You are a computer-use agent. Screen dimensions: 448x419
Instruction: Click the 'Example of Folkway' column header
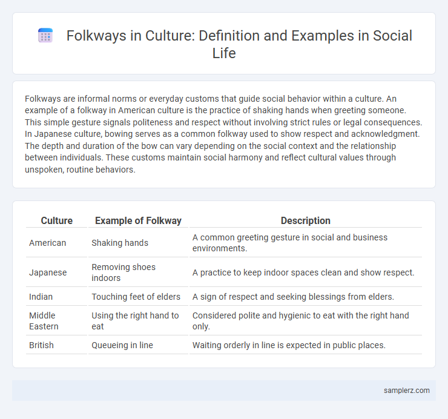138,220
